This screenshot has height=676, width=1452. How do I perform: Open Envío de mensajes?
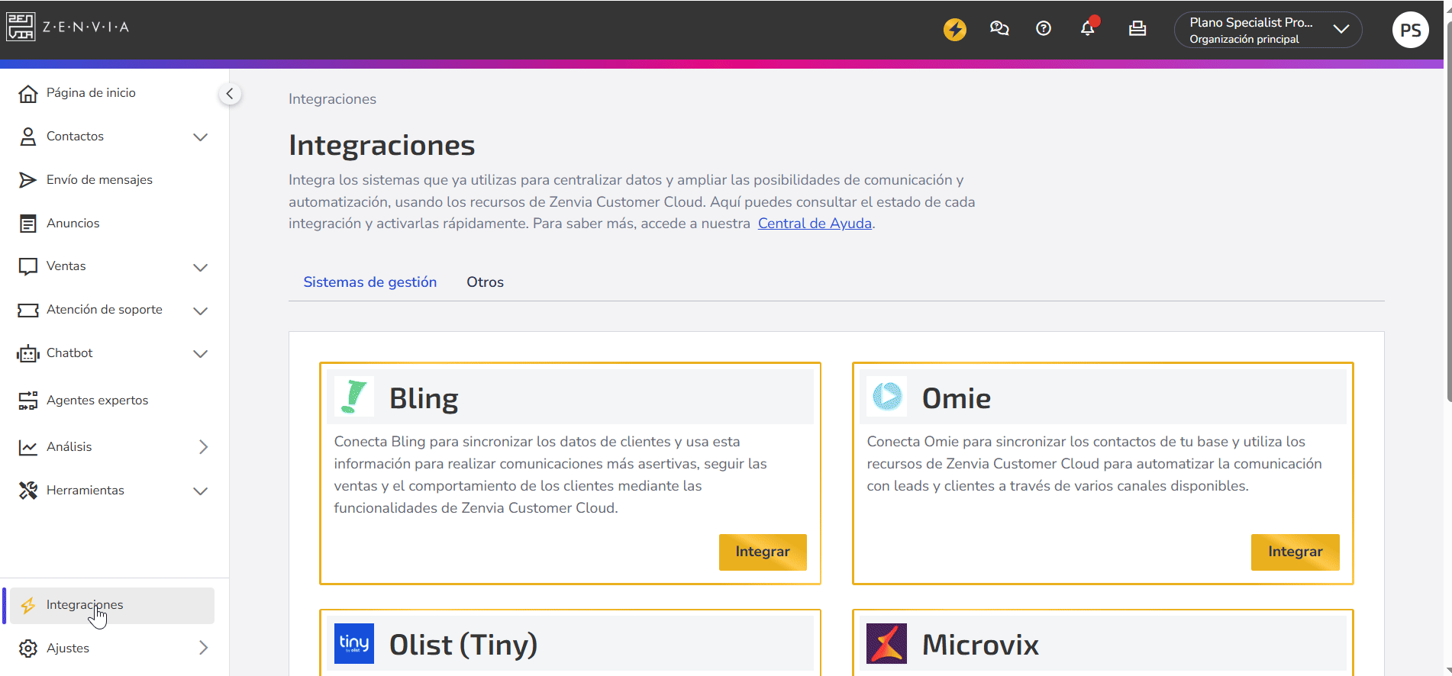pyautogui.click(x=99, y=180)
